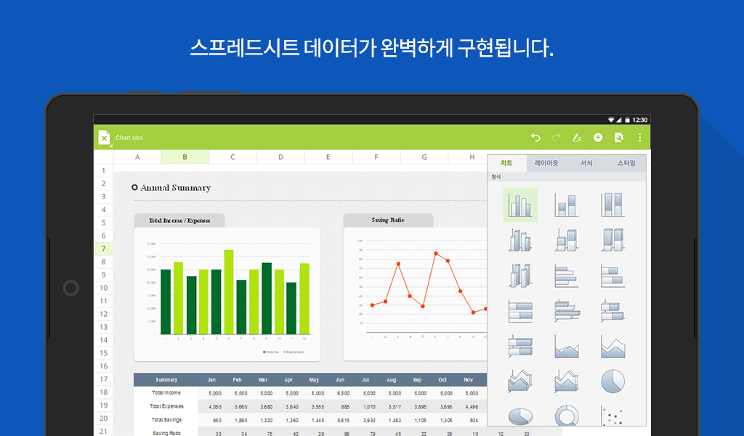Viewport: 744px width, 436px height.
Task: Tap the Wi-Fi status icon
Action: [611, 120]
